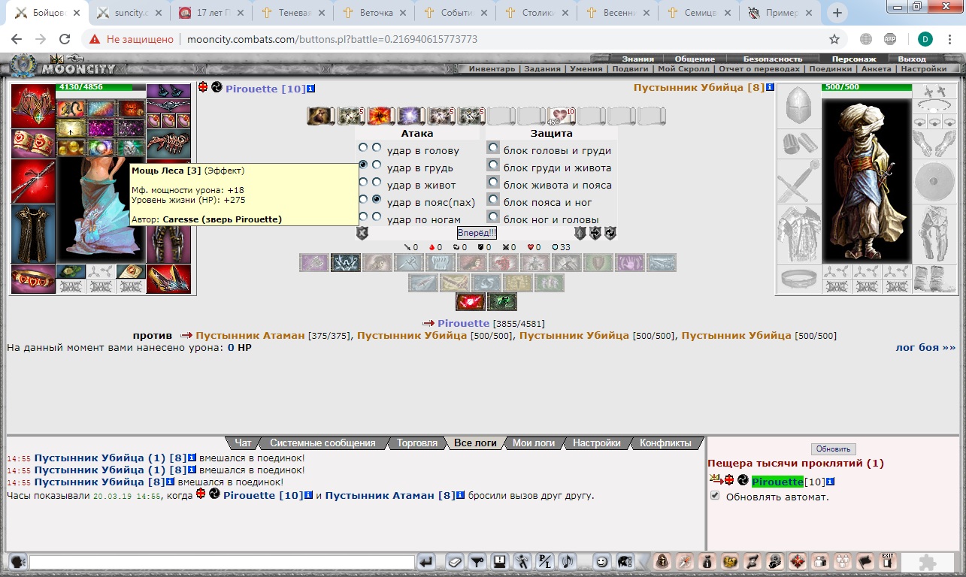
Task: Click the circular-arrows shield icon below defense
Action: [x=610, y=233]
